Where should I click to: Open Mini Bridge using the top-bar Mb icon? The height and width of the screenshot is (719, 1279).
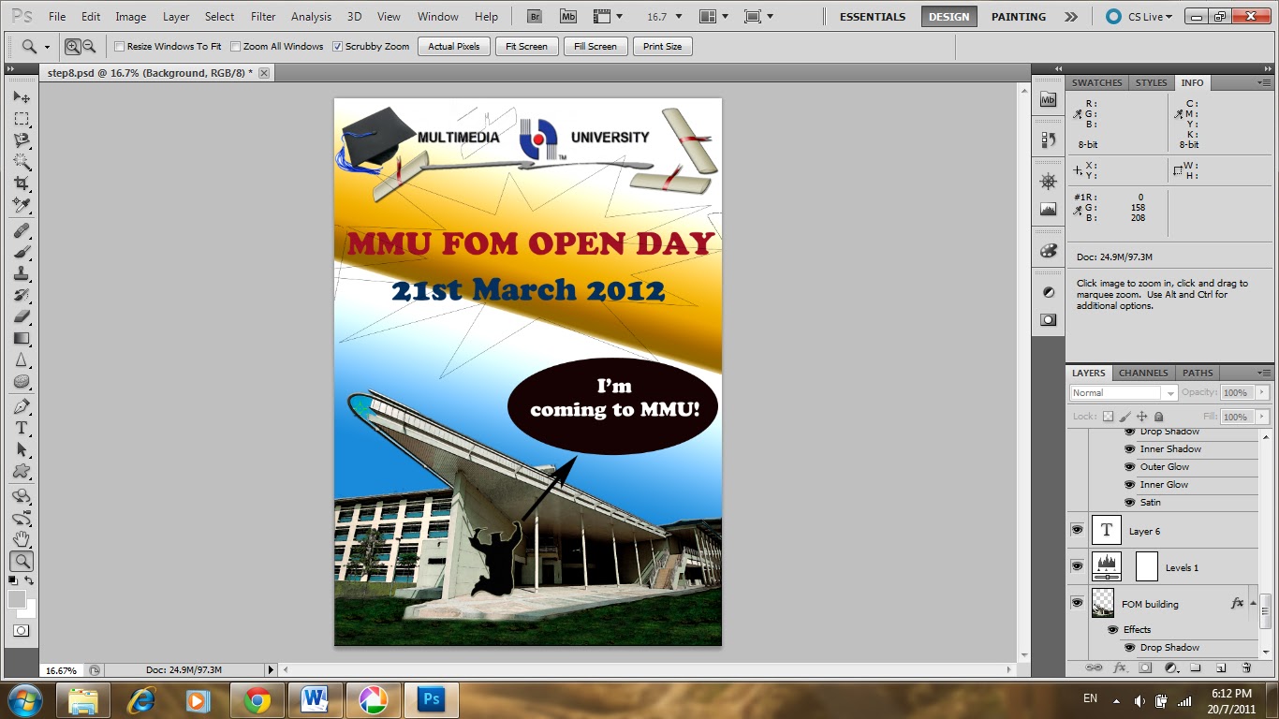(568, 16)
